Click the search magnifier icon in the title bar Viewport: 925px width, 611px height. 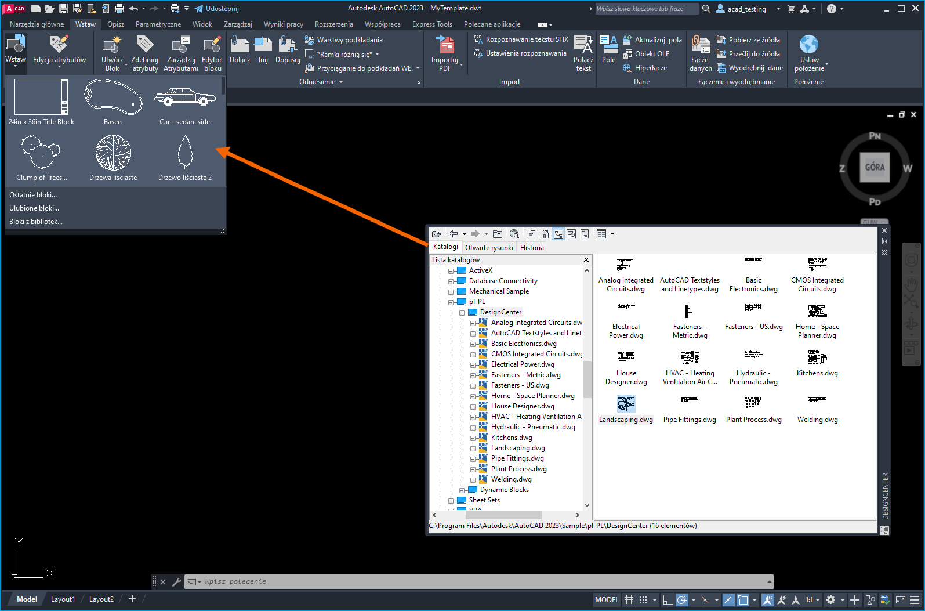click(x=706, y=9)
